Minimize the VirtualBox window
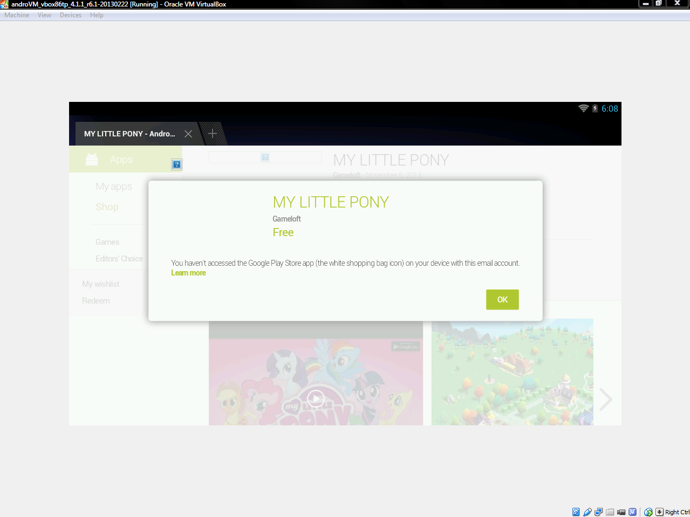Viewport: 690px width, 517px height. (x=645, y=4)
